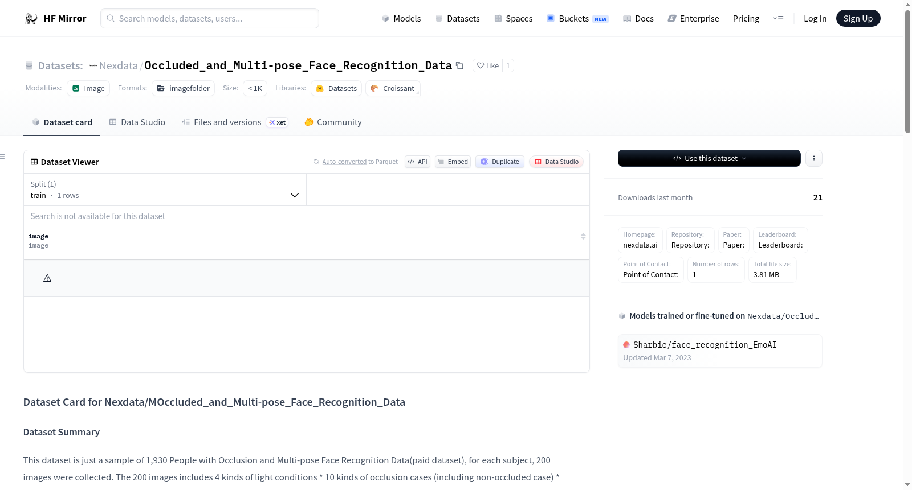Open the Models trained or fine-tuned link
Viewport: 912px width, 490px height.
724,316
